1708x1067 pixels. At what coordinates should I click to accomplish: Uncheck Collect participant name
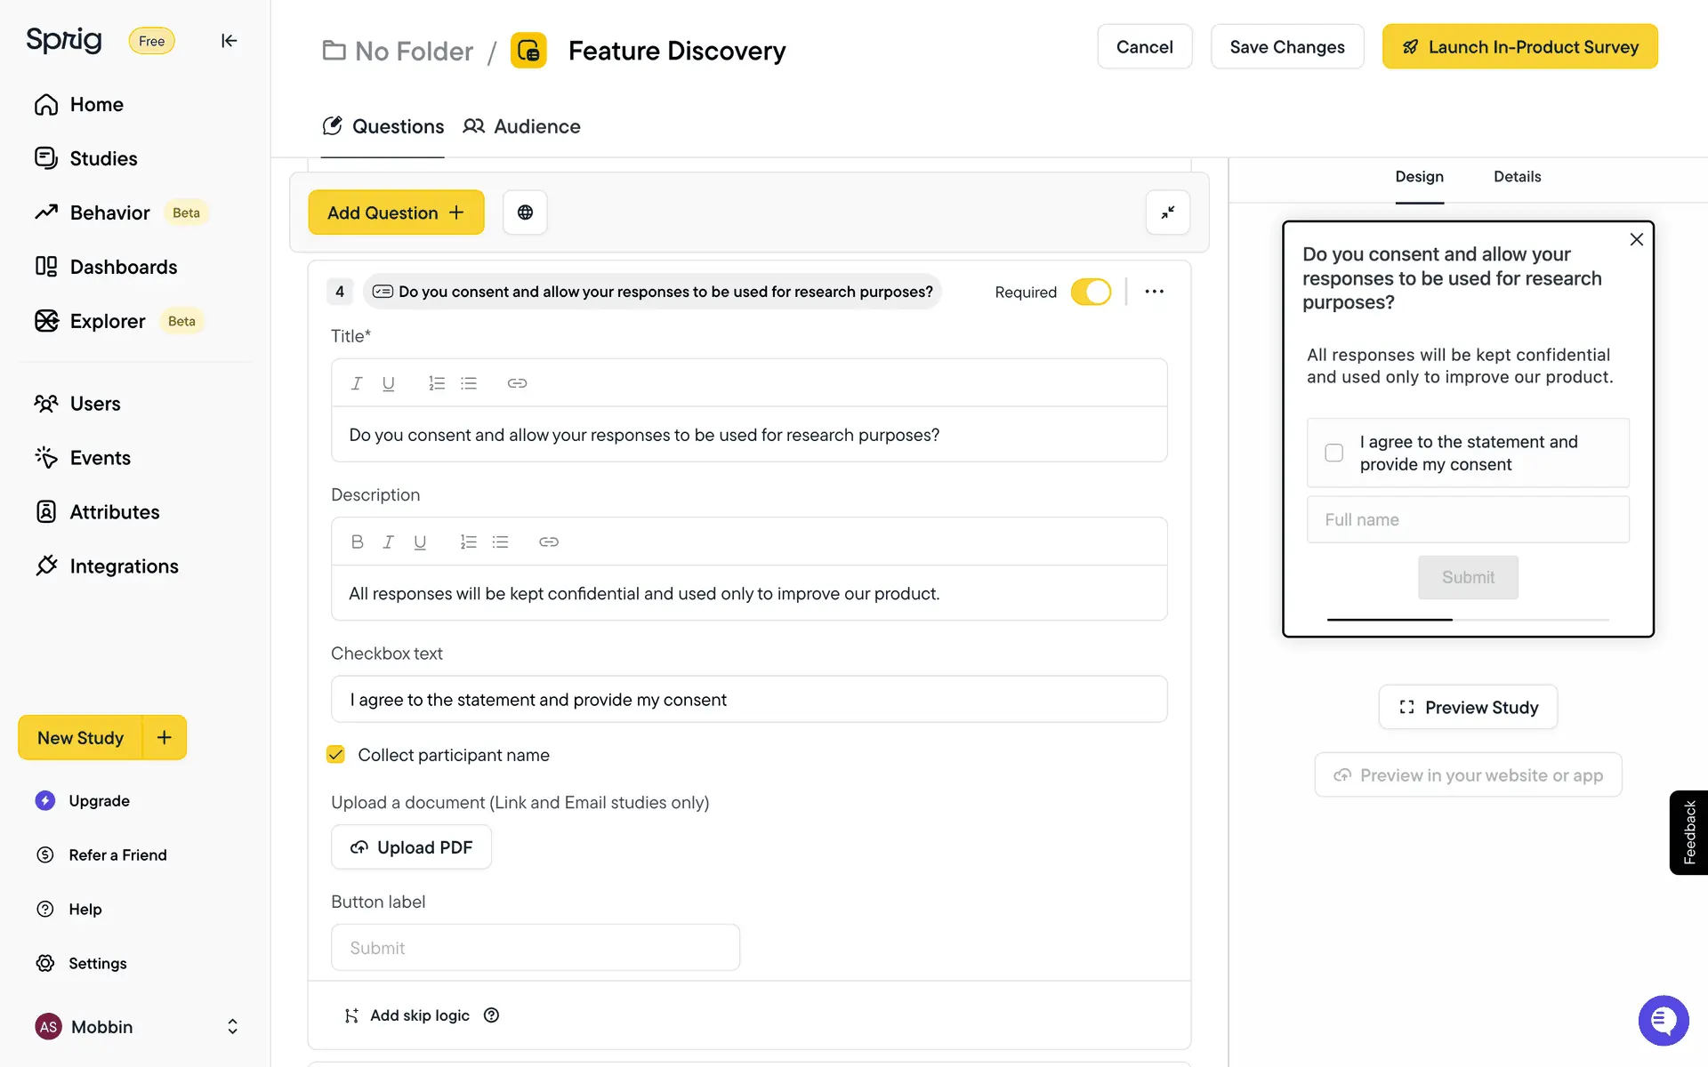click(336, 755)
